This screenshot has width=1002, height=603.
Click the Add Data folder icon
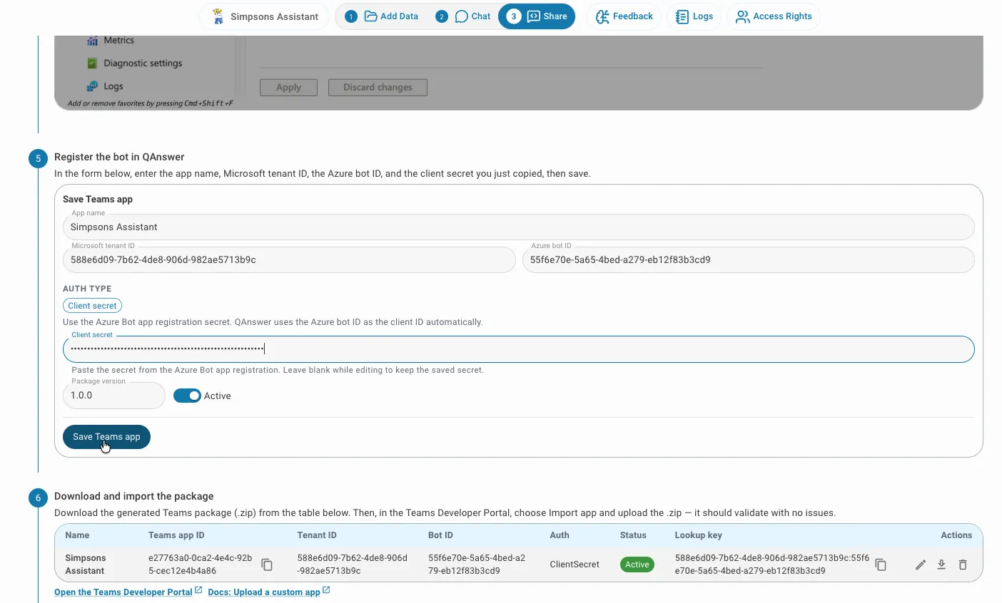[x=370, y=16]
